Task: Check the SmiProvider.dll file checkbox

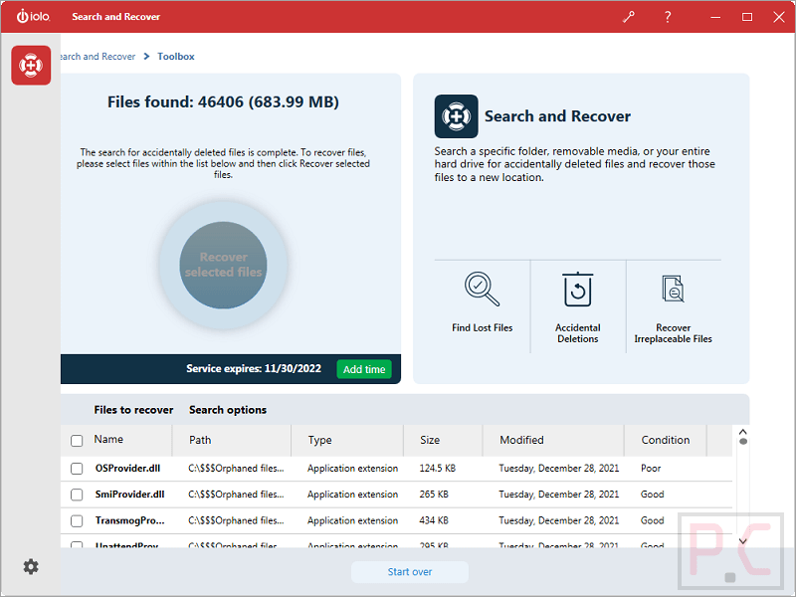Action: (x=77, y=495)
